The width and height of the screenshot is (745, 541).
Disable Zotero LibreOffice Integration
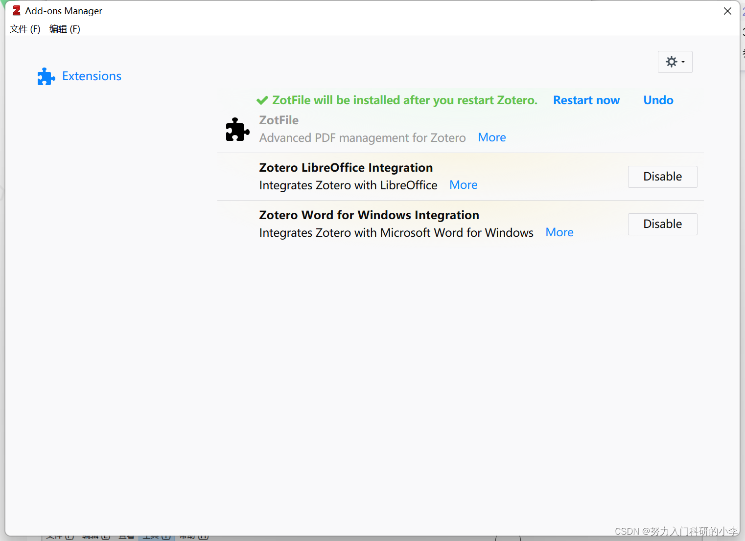[663, 177]
